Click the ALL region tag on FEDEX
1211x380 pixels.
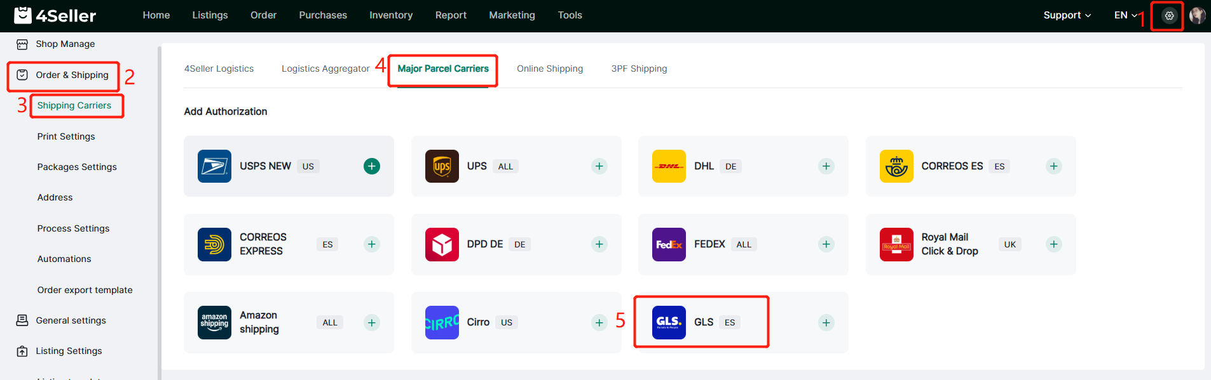pyautogui.click(x=744, y=245)
